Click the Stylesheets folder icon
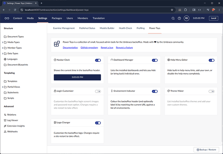The height and width of the screenshot is (154, 223). coord(5,93)
